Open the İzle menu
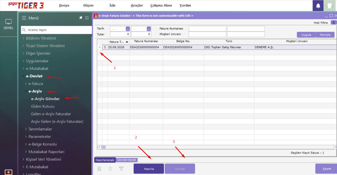Image resolution: width=337 pixels, height=175 pixels. 112,6
